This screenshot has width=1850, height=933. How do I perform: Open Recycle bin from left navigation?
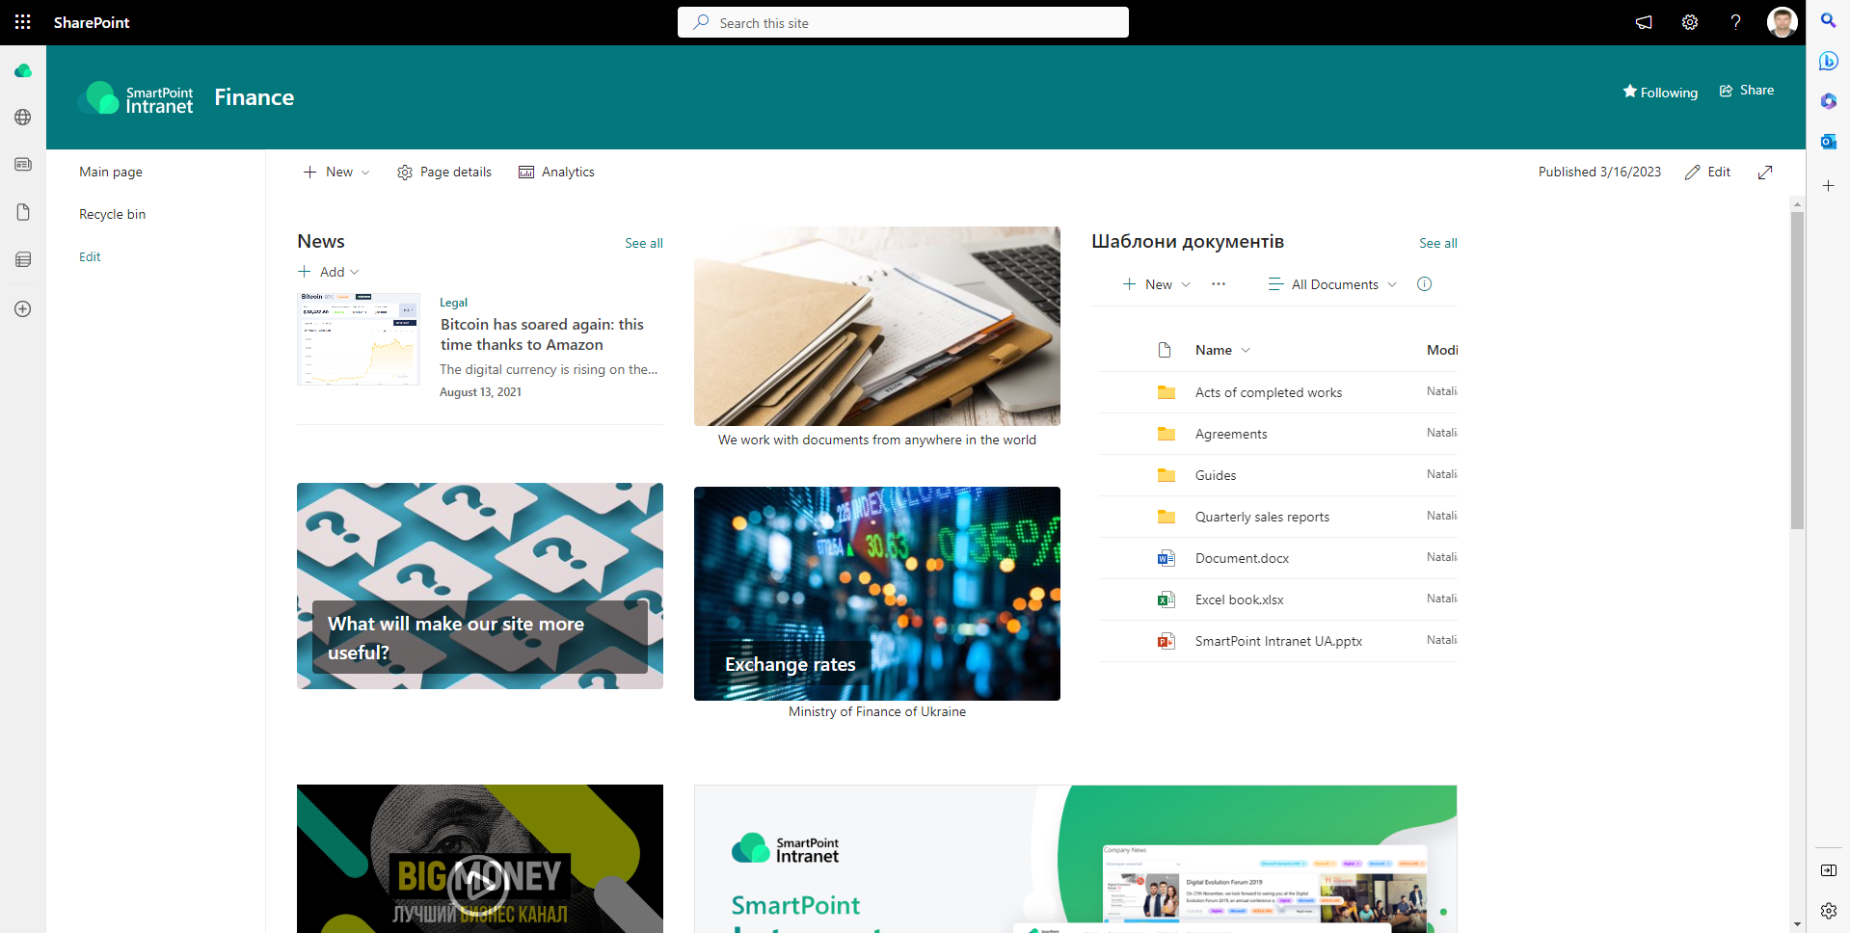(112, 213)
